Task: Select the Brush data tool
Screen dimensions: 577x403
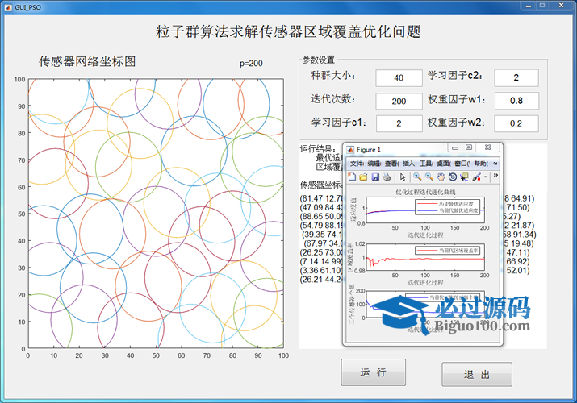Action: [x=477, y=177]
